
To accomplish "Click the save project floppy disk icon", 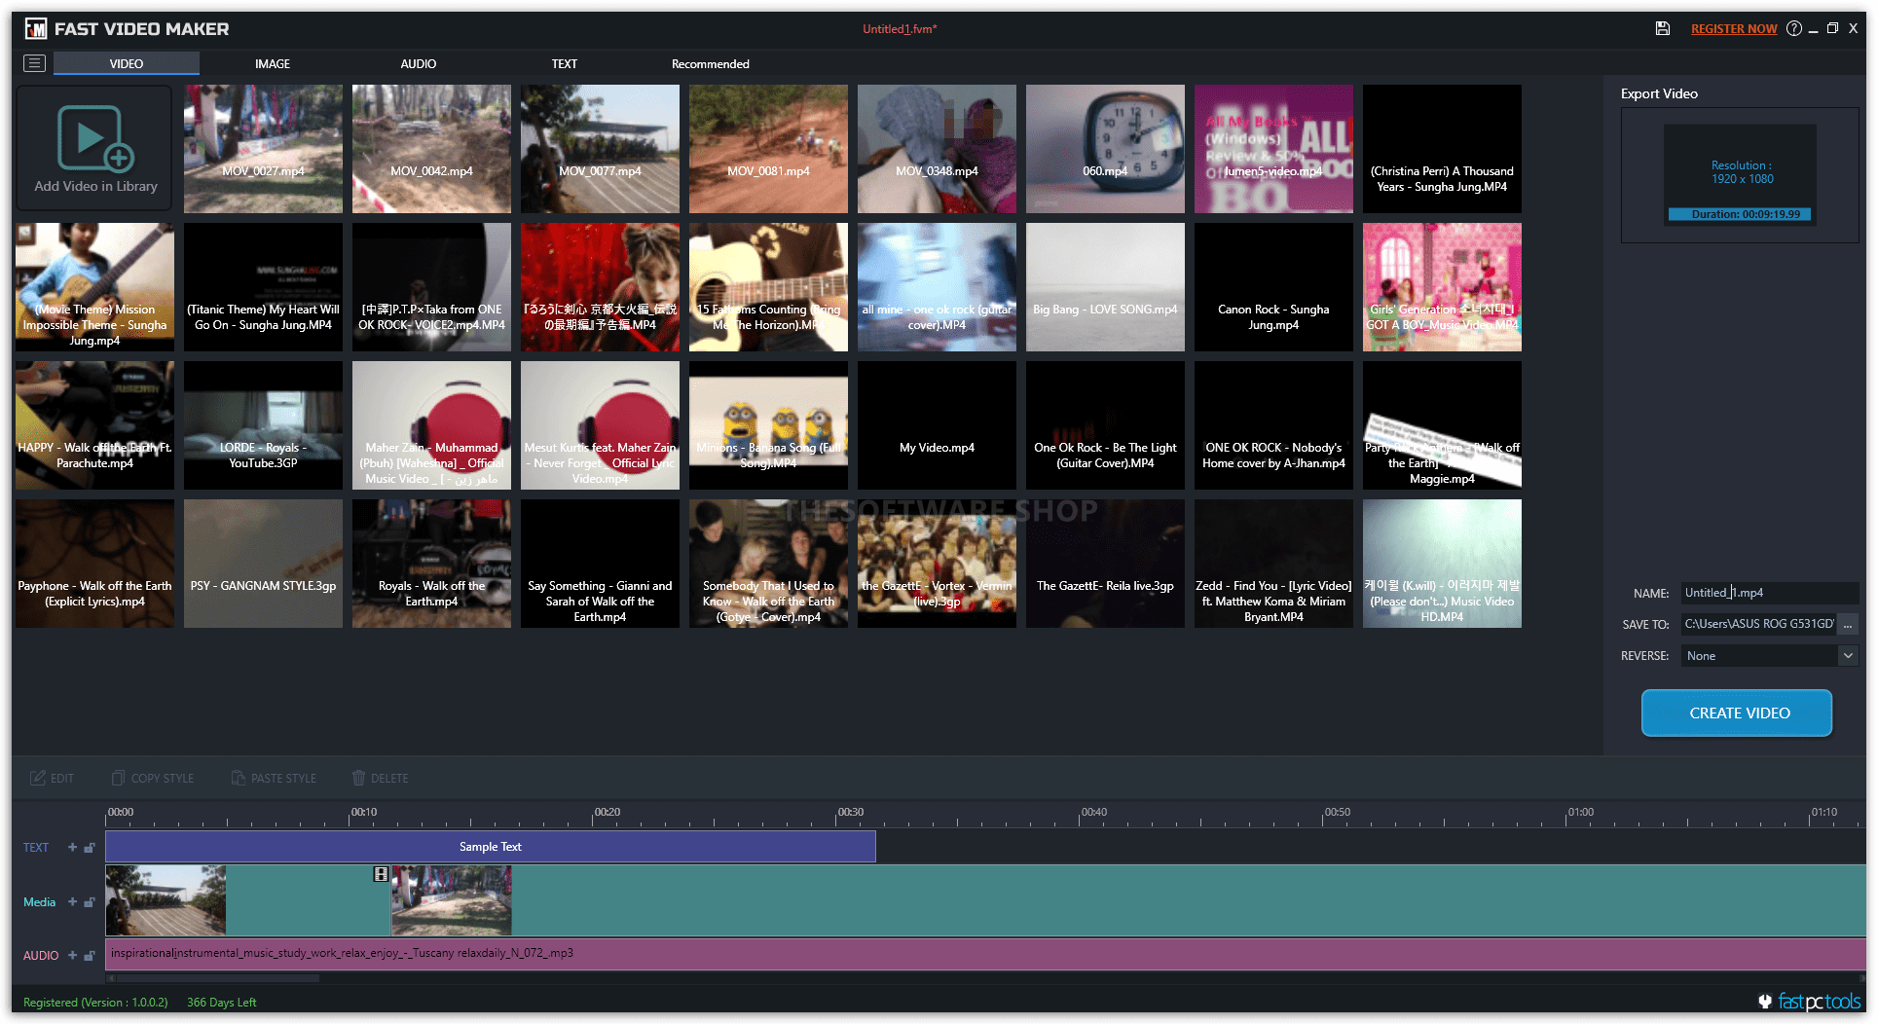I will point(1663,28).
